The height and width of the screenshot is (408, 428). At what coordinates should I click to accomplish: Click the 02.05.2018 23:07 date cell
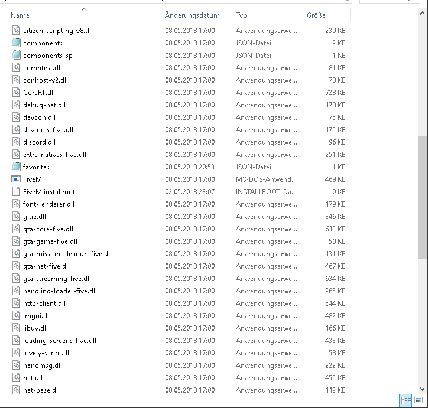pos(190,191)
